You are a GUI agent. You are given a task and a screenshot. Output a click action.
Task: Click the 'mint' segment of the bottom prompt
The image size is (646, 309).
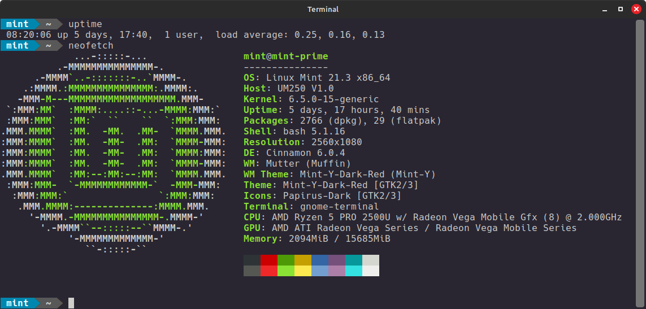(x=18, y=303)
